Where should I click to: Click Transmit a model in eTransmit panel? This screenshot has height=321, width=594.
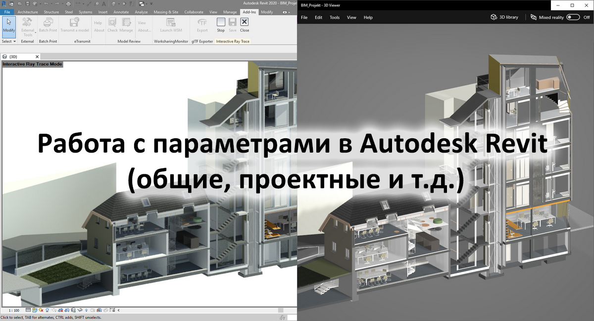tap(75, 26)
